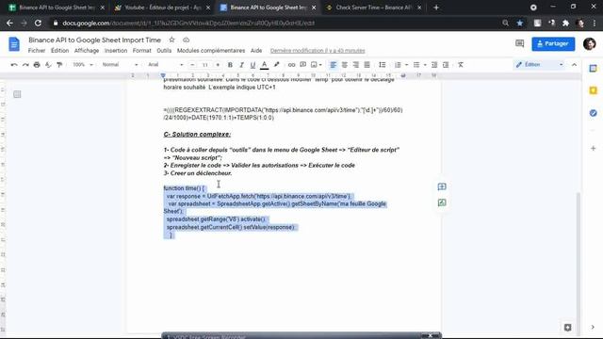Apply a numbered list

[x=398, y=65]
